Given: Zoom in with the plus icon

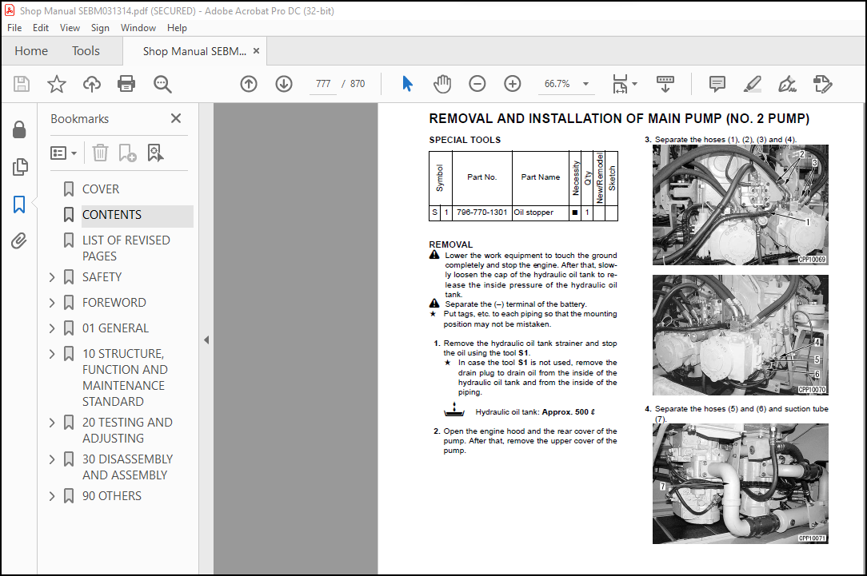Looking at the screenshot, I should (x=513, y=84).
